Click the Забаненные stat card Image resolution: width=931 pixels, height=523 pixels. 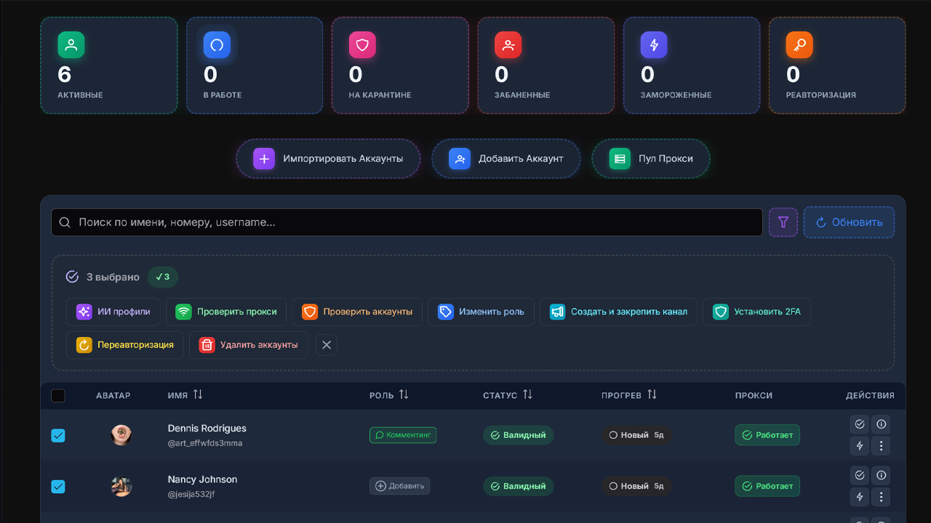[546, 65]
